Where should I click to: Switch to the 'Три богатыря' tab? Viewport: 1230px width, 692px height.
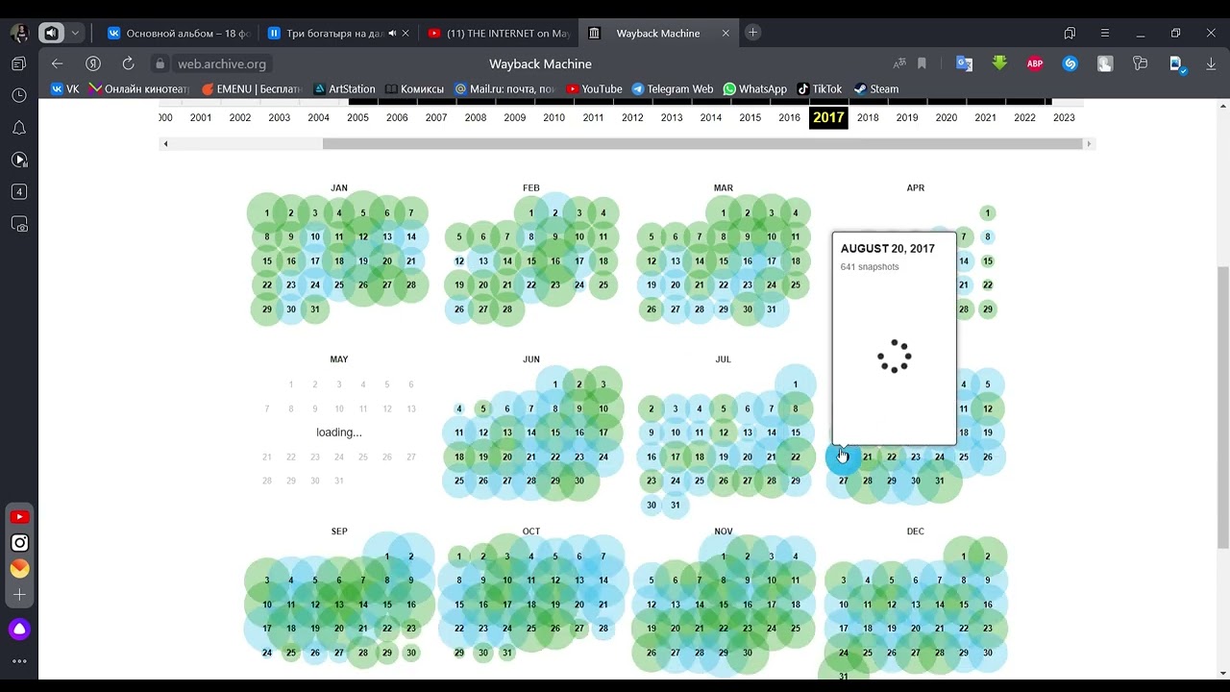coord(336,33)
